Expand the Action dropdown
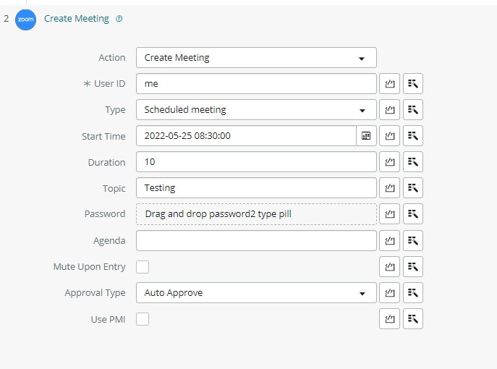Viewport: 497px width, 369px height. coord(256,58)
